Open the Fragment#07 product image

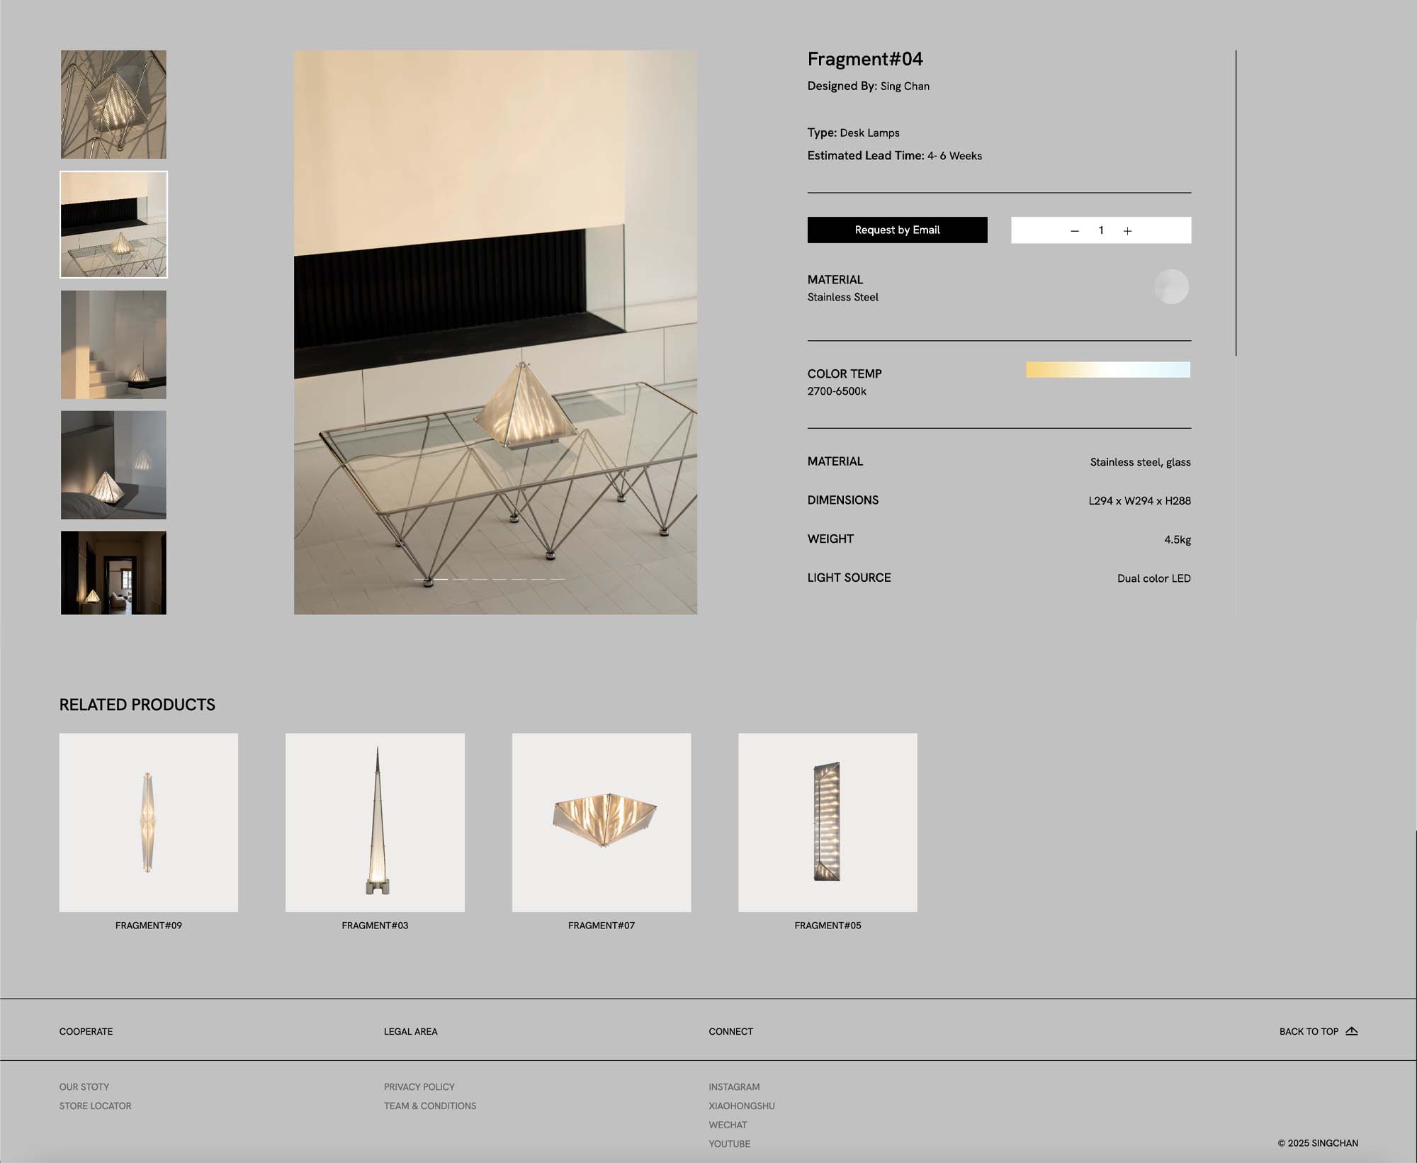(601, 822)
